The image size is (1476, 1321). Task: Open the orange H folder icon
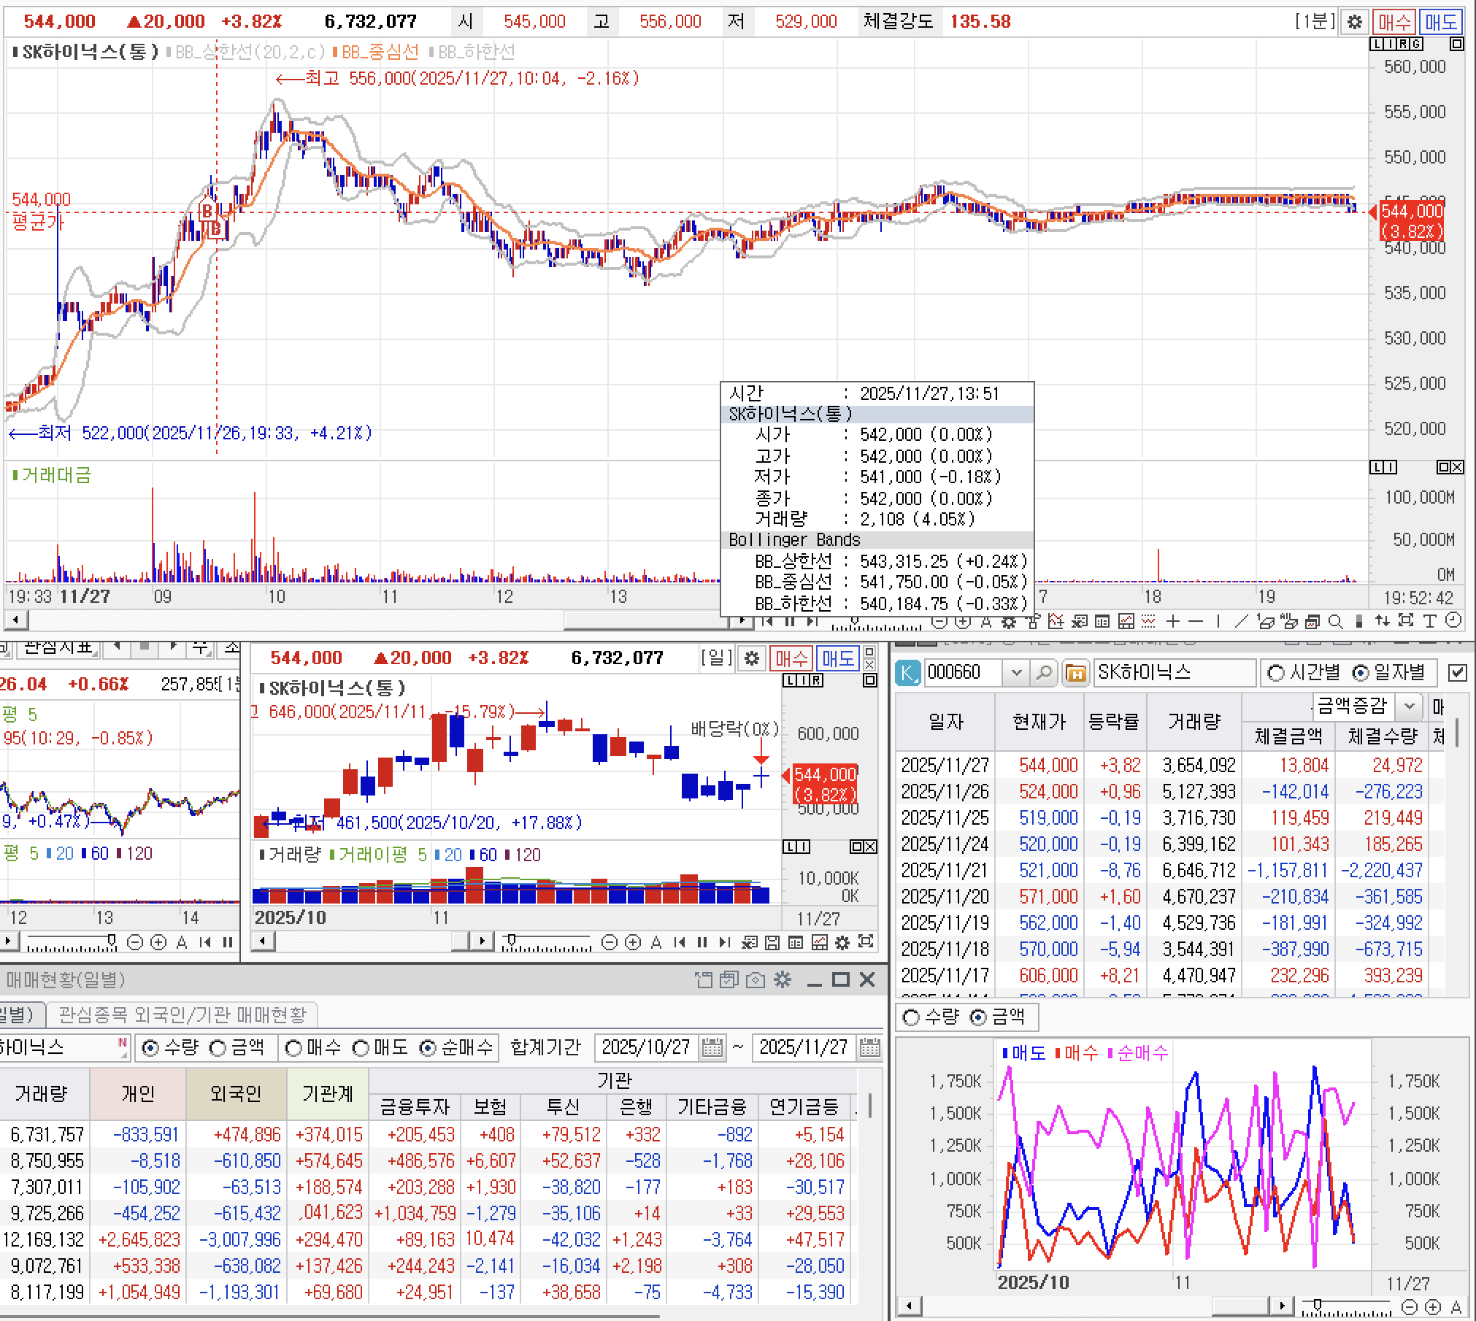click(x=1075, y=673)
